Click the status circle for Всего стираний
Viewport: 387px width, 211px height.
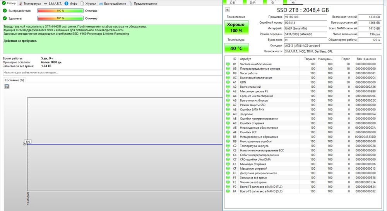tap(228, 87)
